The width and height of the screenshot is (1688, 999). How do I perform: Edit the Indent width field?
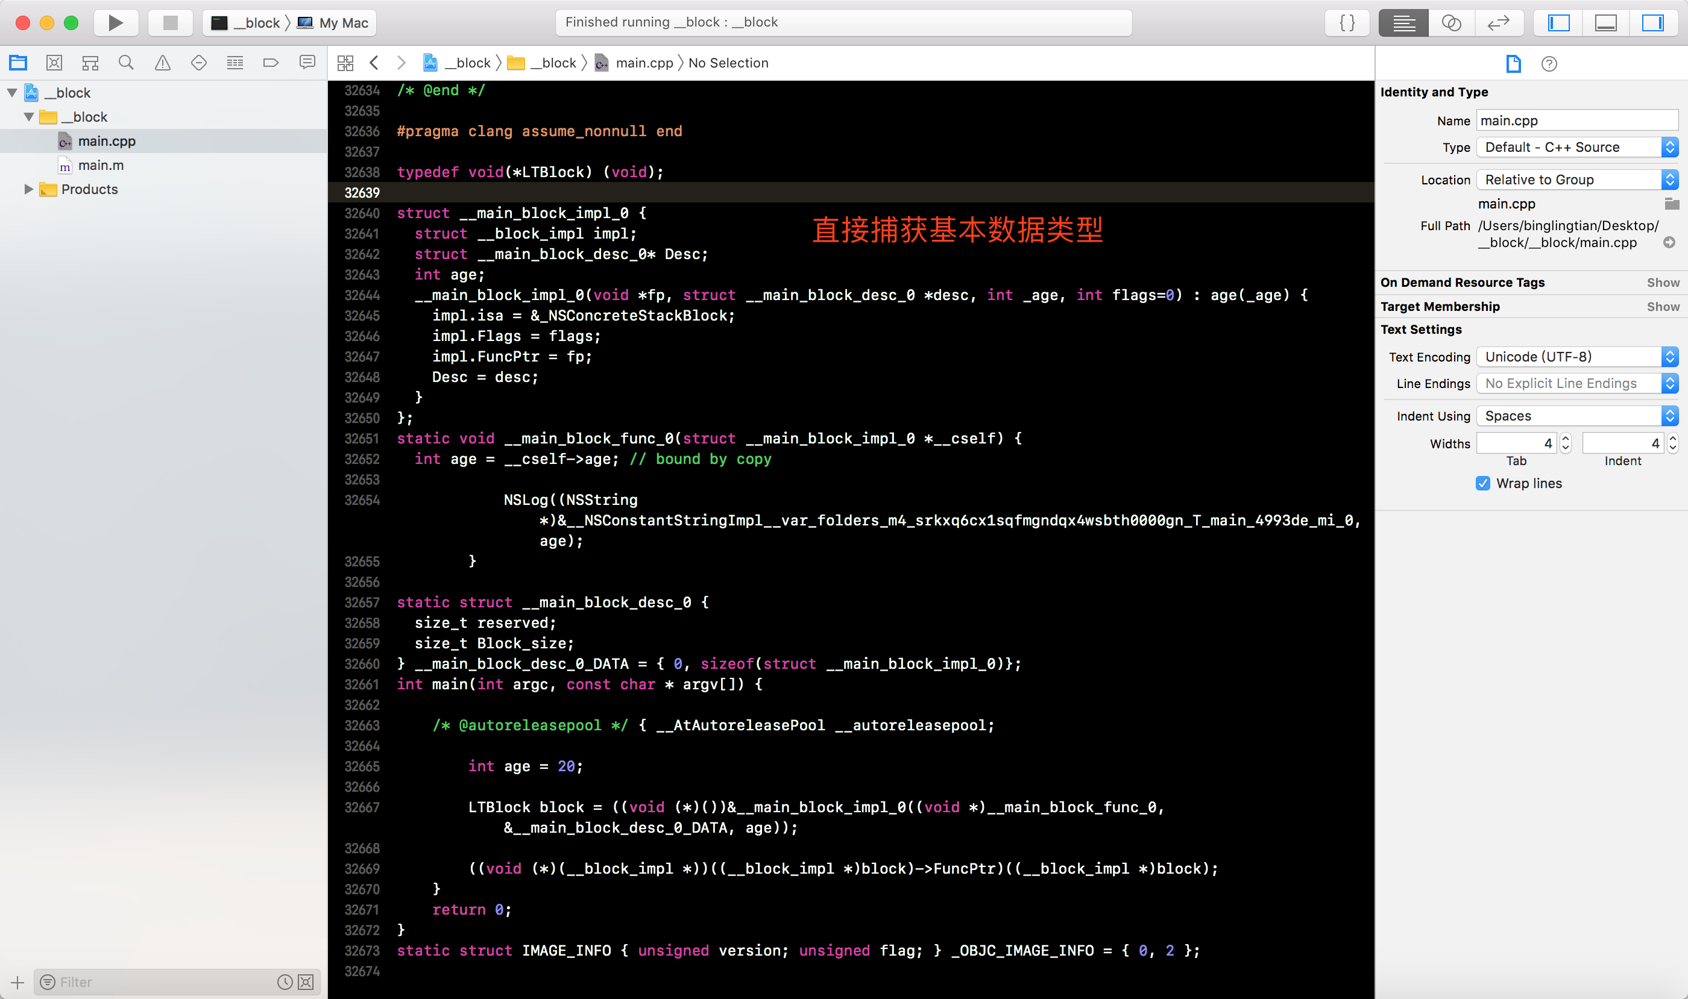[x=1623, y=443]
